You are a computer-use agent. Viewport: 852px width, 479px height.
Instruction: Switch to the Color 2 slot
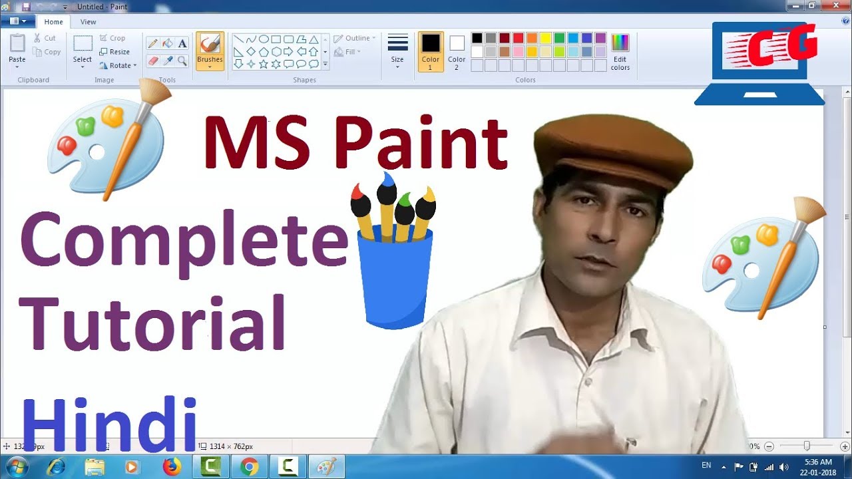coord(457,51)
